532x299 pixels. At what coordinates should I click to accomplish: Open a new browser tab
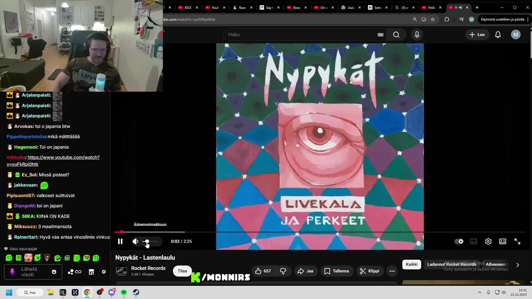[477, 7]
